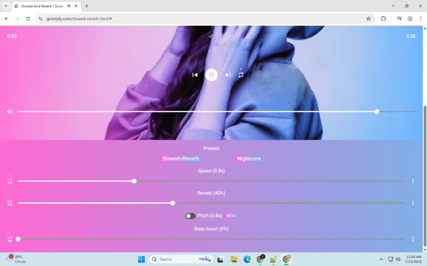
Task: Open a new browser tab
Action: click(87, 6)
